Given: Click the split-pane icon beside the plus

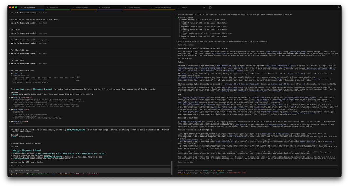Looking at the screenshot, I should point(210,7).
